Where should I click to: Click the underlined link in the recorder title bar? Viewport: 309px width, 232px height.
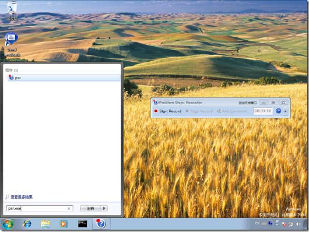pos(248,103)
